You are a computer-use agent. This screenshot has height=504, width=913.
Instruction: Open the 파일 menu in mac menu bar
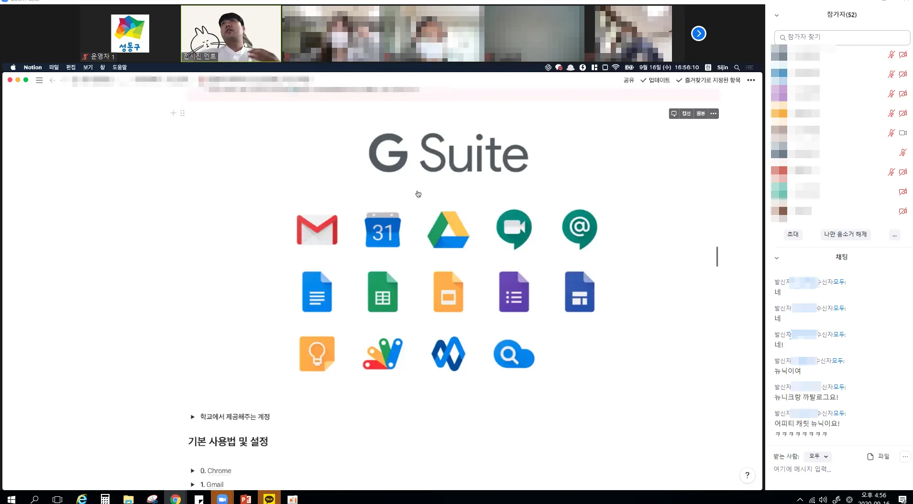point(54,67)
